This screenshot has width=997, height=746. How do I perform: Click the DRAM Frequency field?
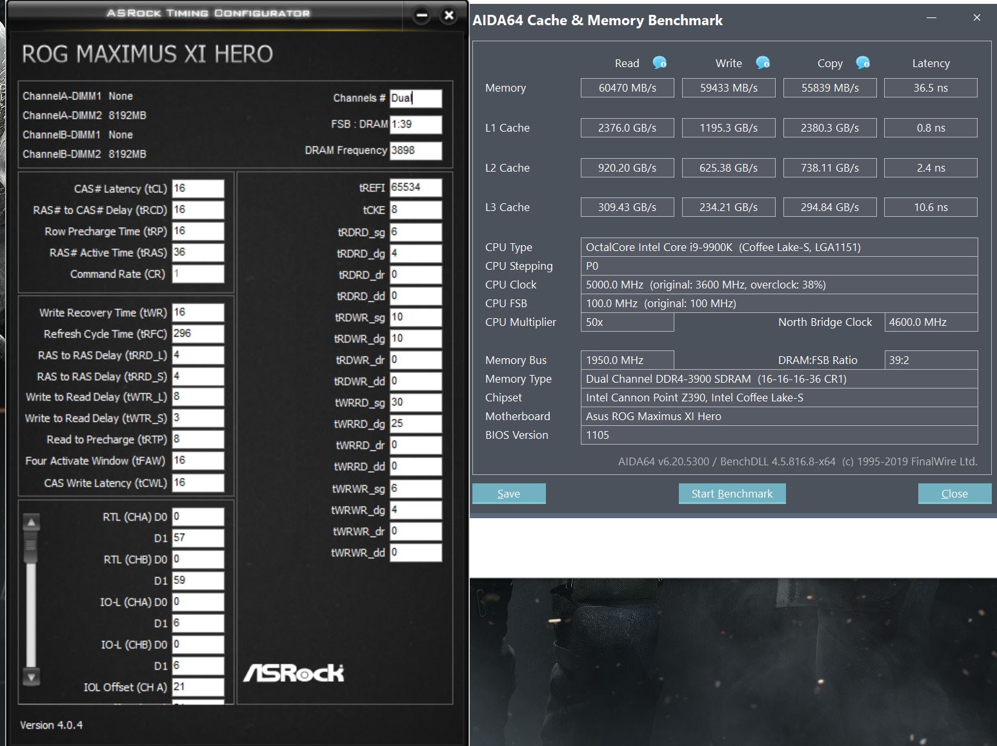416,150
